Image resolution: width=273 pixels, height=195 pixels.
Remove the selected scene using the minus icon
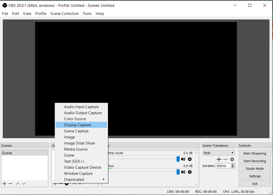click(x=10, y=184)
